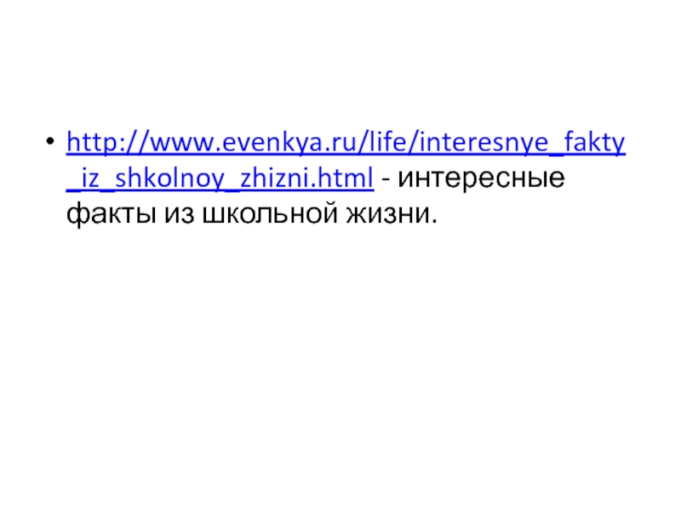The width and height of the screenshot is (681, 510).
Task: Click "_iz_" at start of second link line
Action: [x=86, y=181]
